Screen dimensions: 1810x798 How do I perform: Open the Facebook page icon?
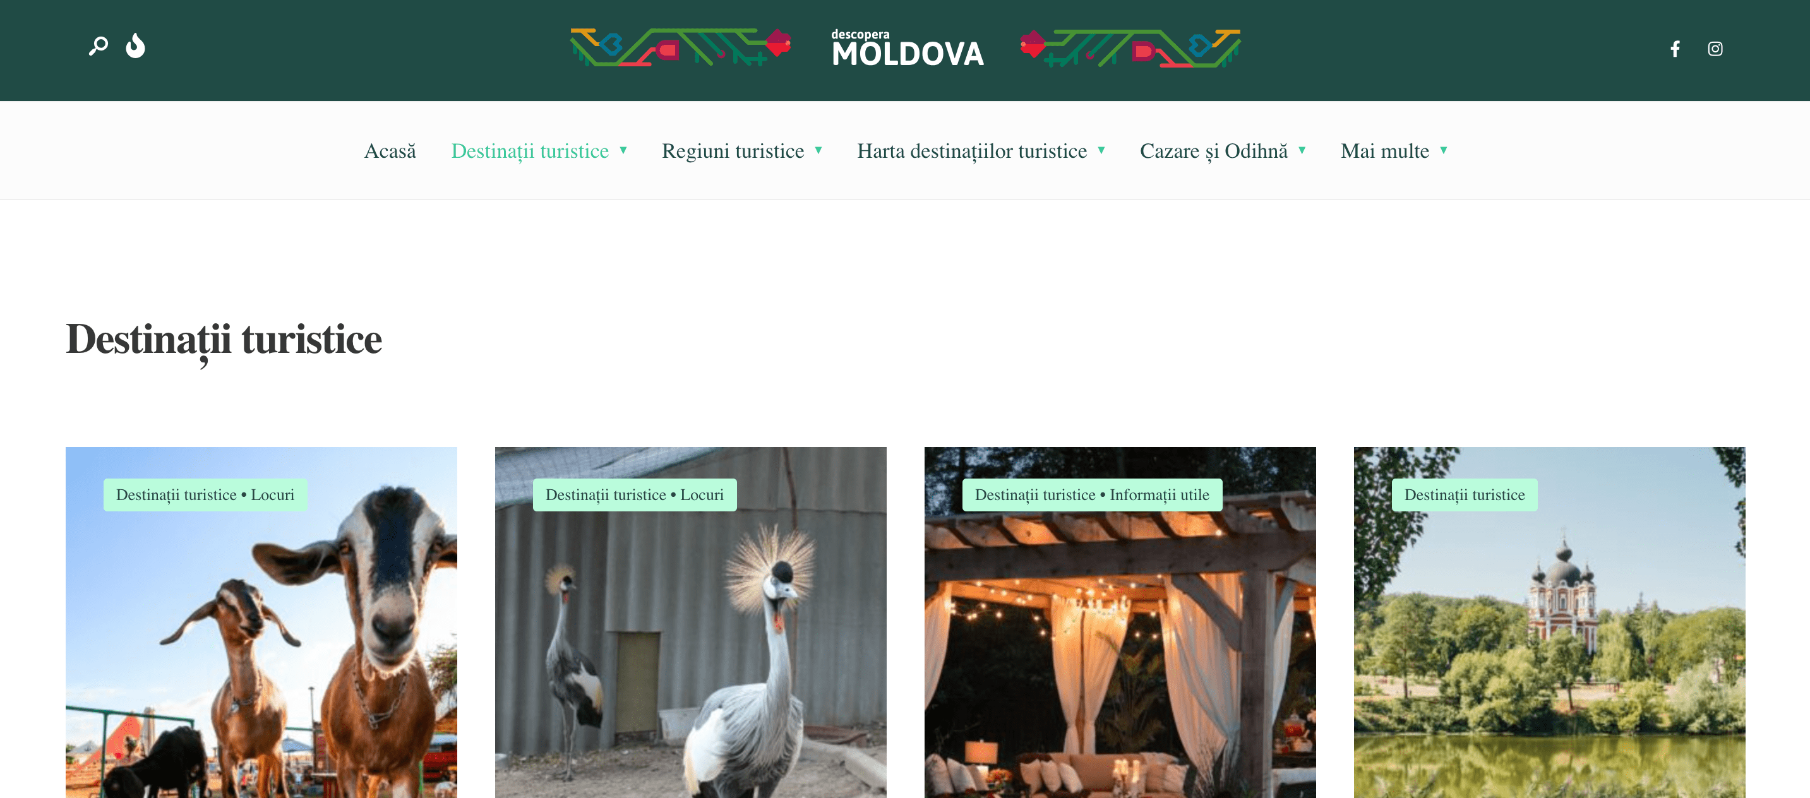(x=1675, y=49)
